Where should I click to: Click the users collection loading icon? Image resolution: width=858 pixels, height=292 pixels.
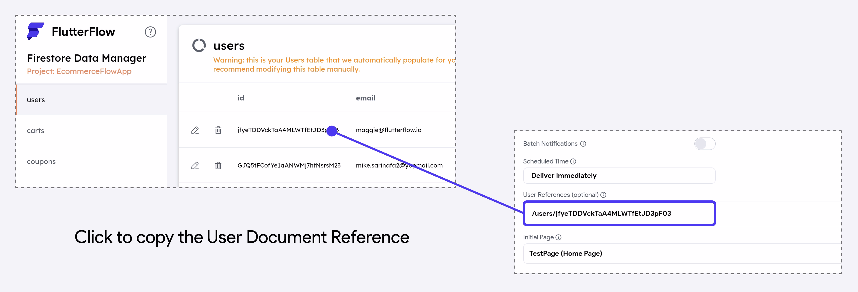tap(199, 45)
